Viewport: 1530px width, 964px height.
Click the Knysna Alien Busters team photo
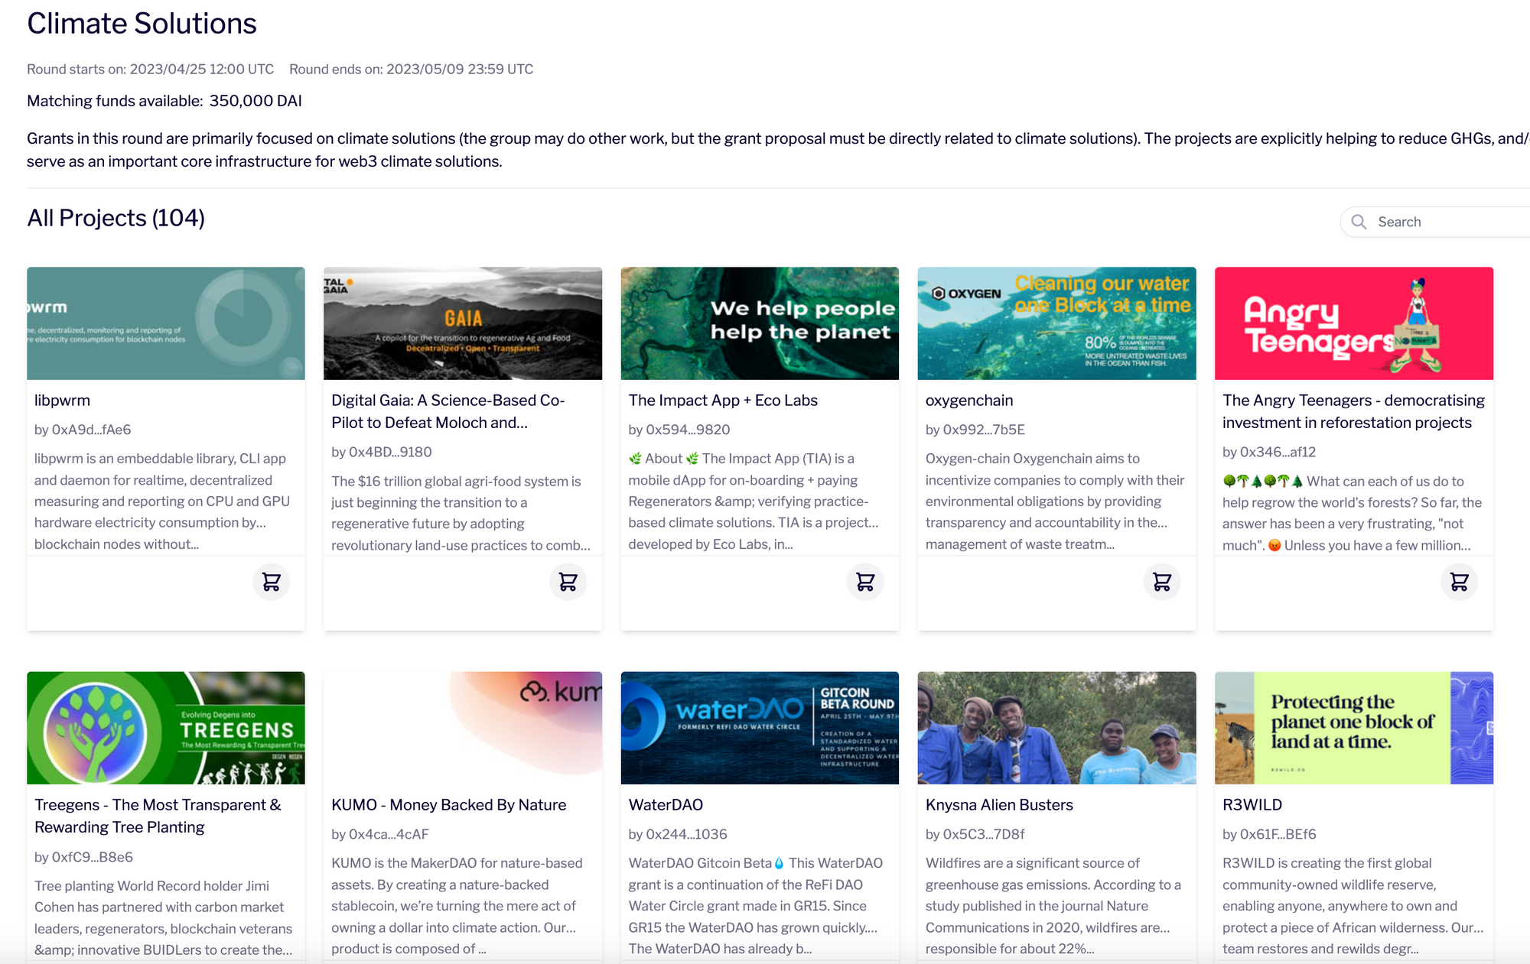pyautogui.click(x=1056, y=728)
